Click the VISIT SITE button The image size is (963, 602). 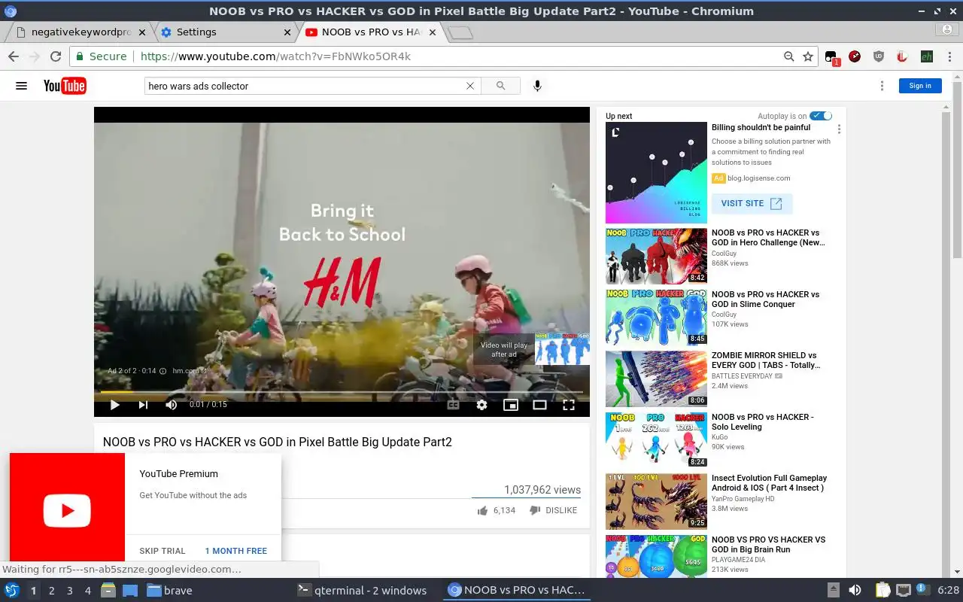click(x=752, y=203)
